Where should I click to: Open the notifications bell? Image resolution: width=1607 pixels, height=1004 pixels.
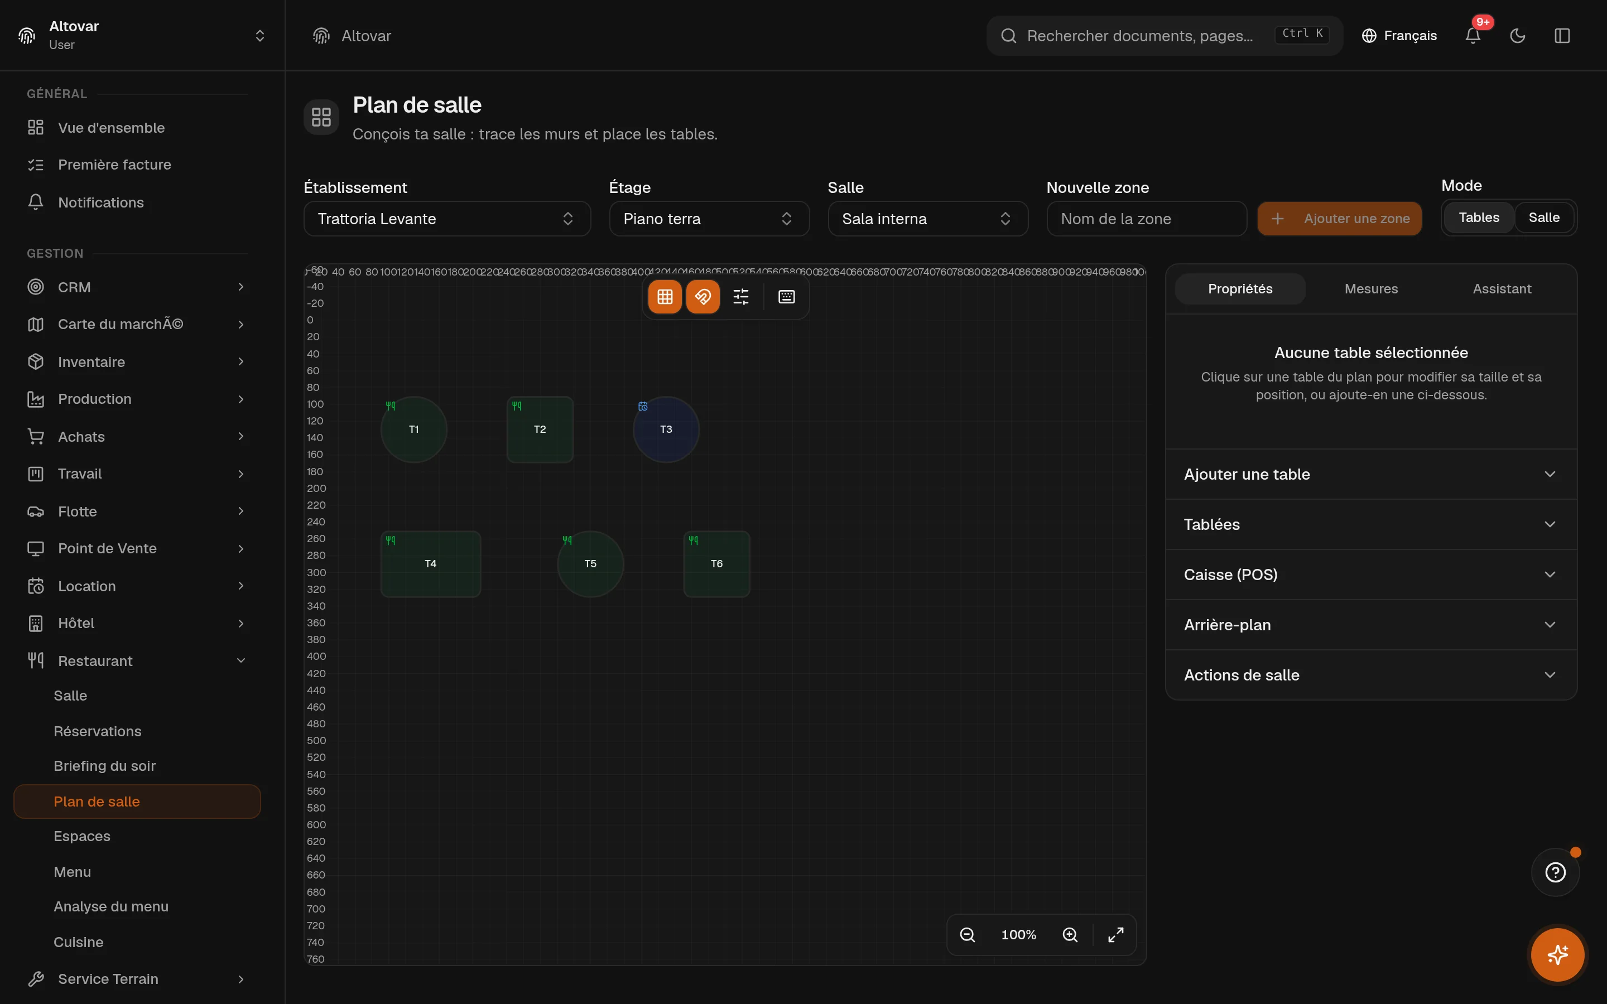1473,35
